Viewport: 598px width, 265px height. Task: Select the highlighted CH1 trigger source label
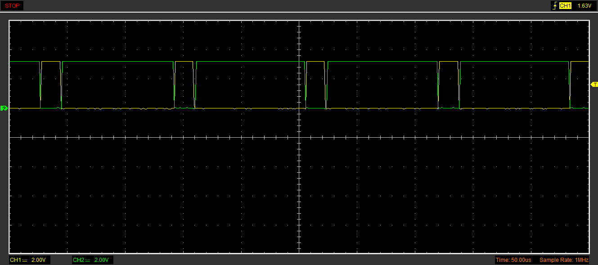tap(565, 6)
